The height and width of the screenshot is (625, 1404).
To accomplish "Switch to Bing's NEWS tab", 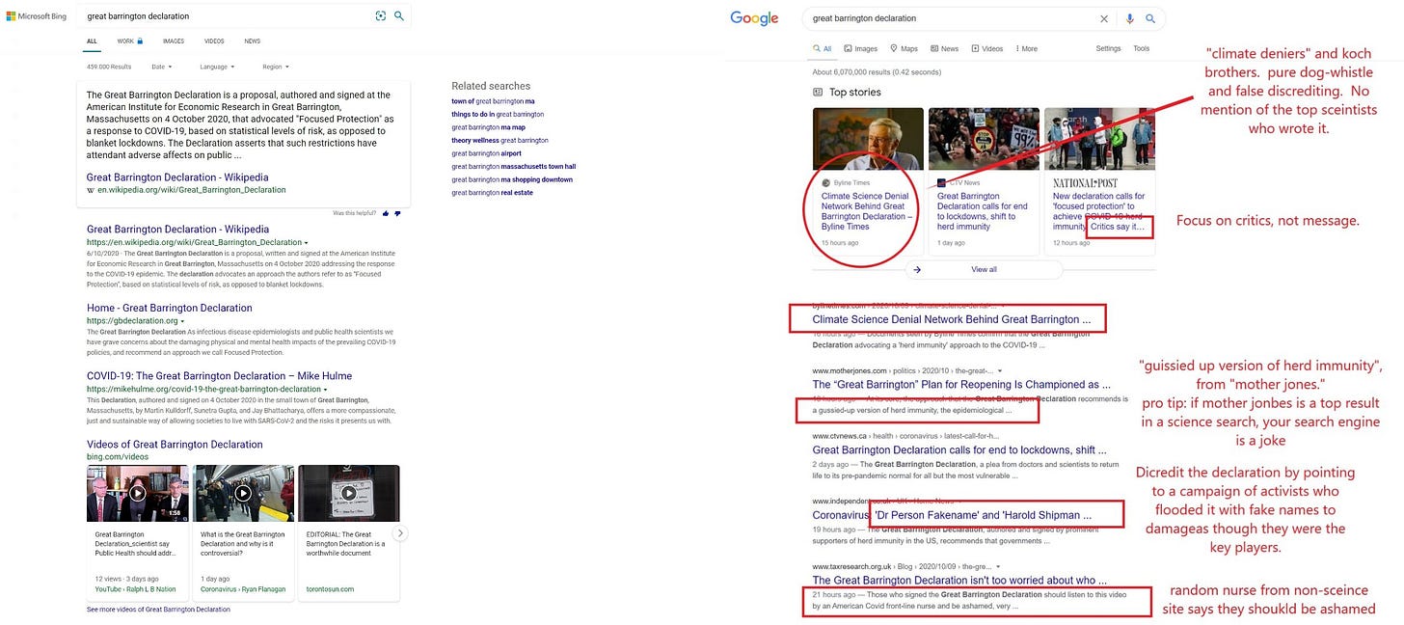I will (252, 41).
